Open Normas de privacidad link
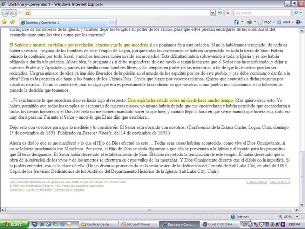This screenshot has width=305, height=229. coord(70,190)
